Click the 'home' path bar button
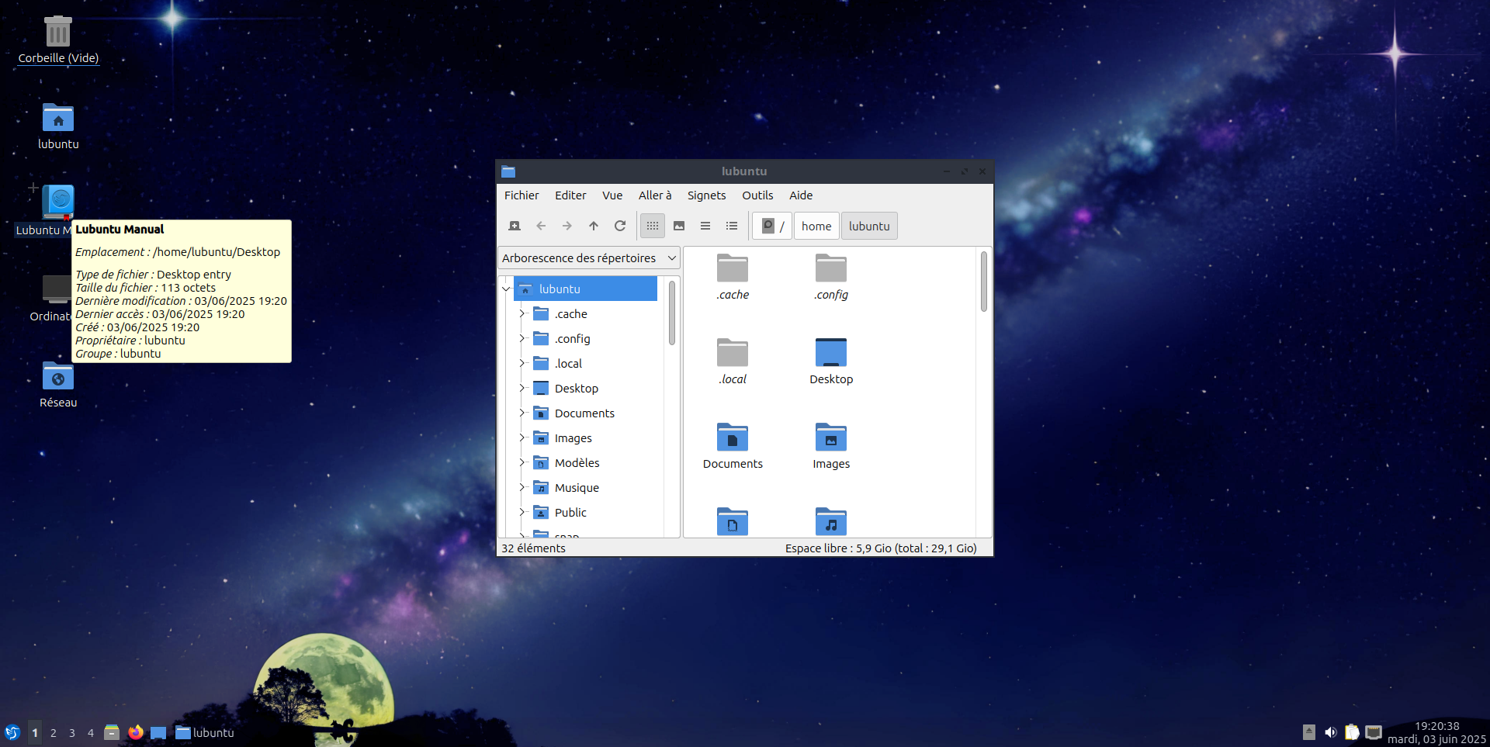1490x747 pixels. coord(816,226)
